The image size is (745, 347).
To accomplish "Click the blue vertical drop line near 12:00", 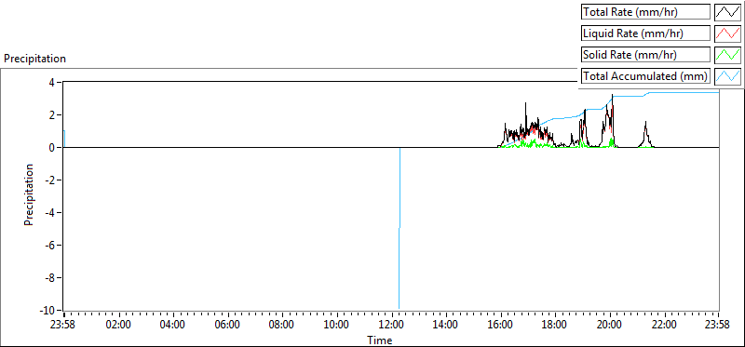I will click(400, 228).
